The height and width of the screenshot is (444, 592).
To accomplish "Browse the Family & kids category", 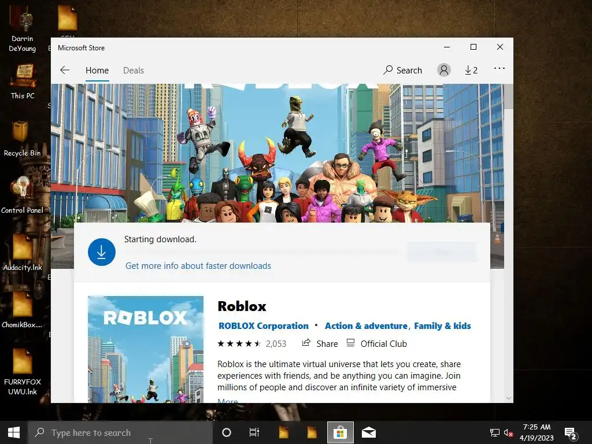I will pos(442,326).
